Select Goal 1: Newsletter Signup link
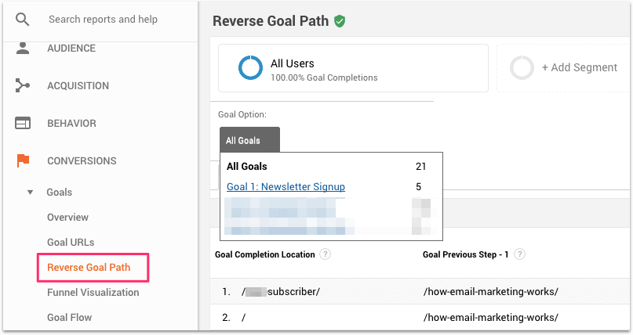Screen dimensions: 633x335 coord(286,186)
